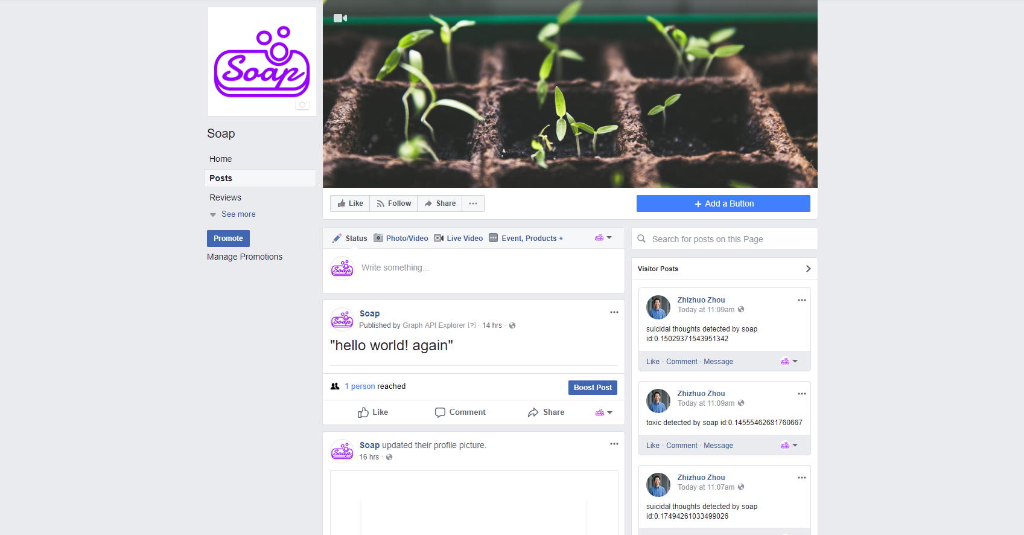Image resolution: width=1024 pixels, height=535 pixels.
Task: Expand Visitor Posts with the chevron arrow
Action: [808, 269]
